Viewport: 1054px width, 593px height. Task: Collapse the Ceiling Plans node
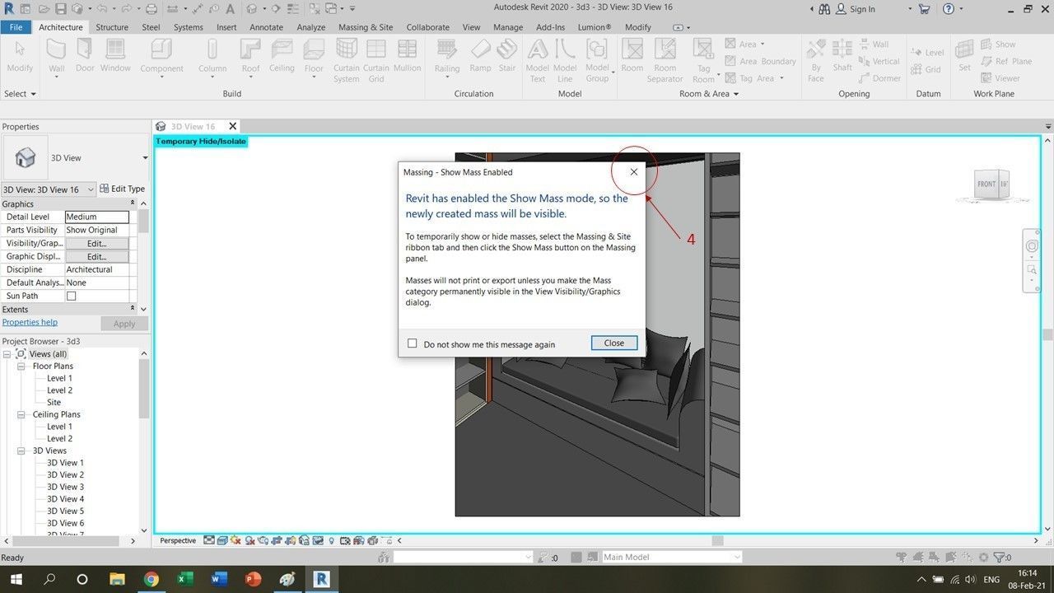[x=21, y=415]
